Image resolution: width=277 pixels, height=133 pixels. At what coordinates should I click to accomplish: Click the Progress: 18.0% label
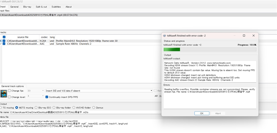247,45
